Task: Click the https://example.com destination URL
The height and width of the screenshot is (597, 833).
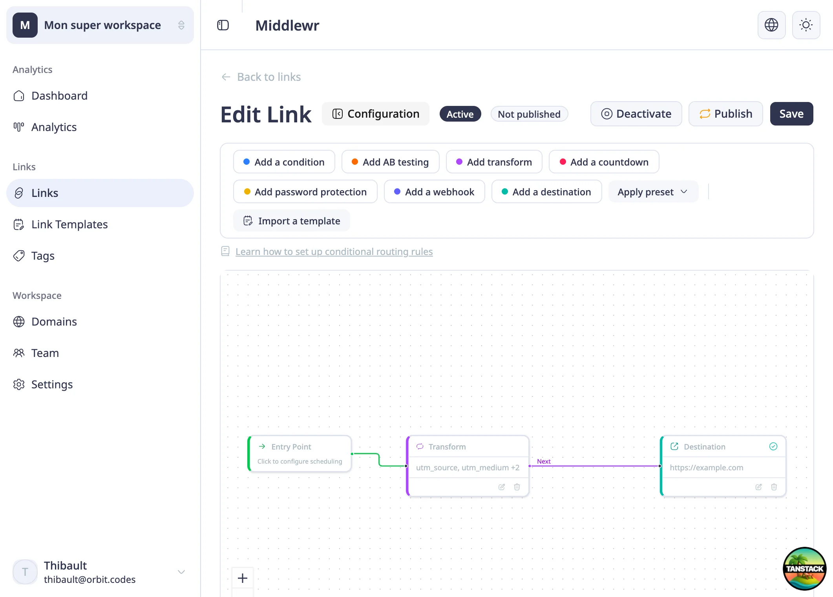Action: click(706, 467)
